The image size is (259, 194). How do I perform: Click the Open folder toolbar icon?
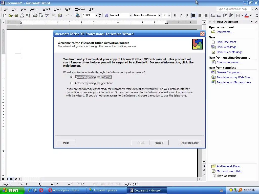click(11, 15)
